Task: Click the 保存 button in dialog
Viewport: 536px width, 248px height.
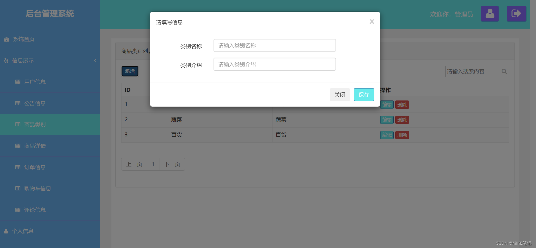Action: tap(364, 95)
